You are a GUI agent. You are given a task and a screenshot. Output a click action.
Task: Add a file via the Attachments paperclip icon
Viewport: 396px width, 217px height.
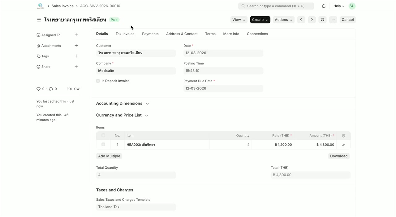(x=38, y=45)
